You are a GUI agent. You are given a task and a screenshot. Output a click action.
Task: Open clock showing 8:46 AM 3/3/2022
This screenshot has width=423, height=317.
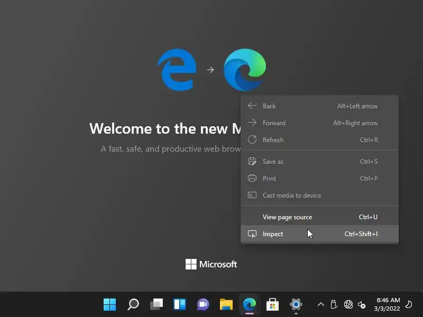(x=388, y=304)
